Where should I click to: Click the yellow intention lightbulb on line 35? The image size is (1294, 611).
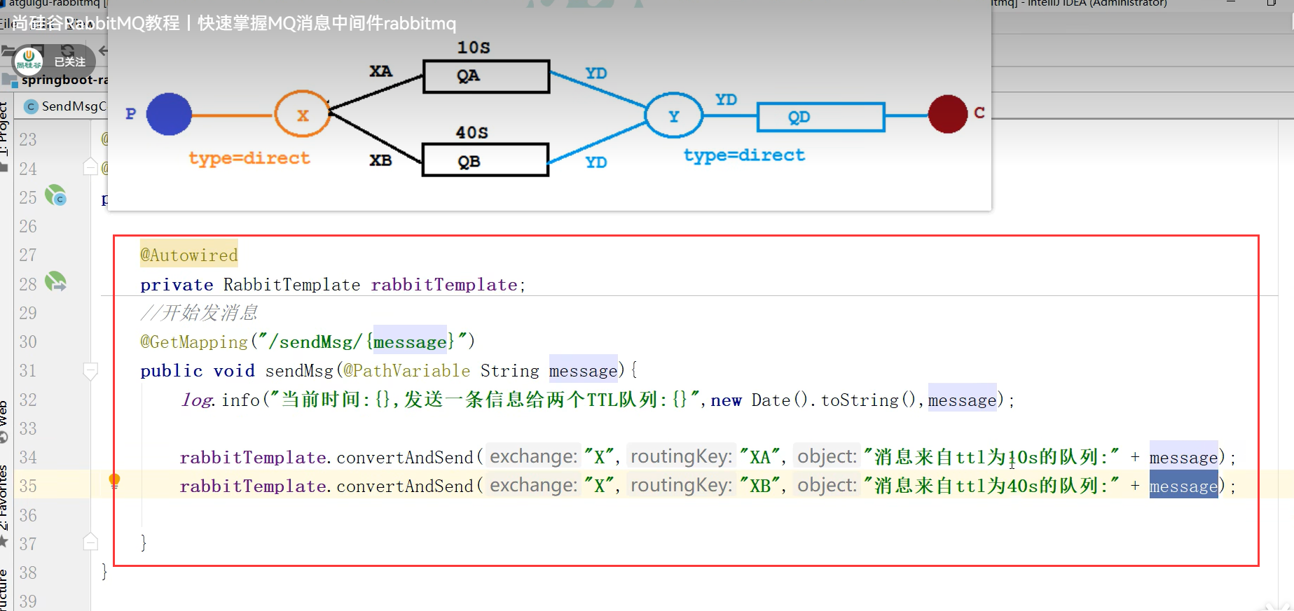tap(114, 481)
